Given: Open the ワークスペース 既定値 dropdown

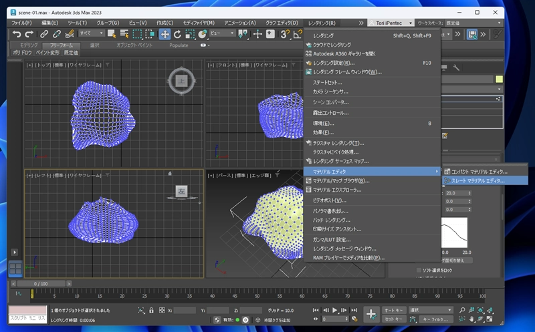Looking at the screenshot, I should click(x=474, y=23).
